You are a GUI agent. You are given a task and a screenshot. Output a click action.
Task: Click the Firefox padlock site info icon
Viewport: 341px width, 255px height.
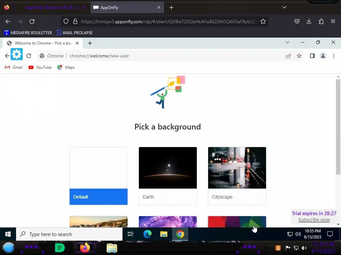point(75,21)
